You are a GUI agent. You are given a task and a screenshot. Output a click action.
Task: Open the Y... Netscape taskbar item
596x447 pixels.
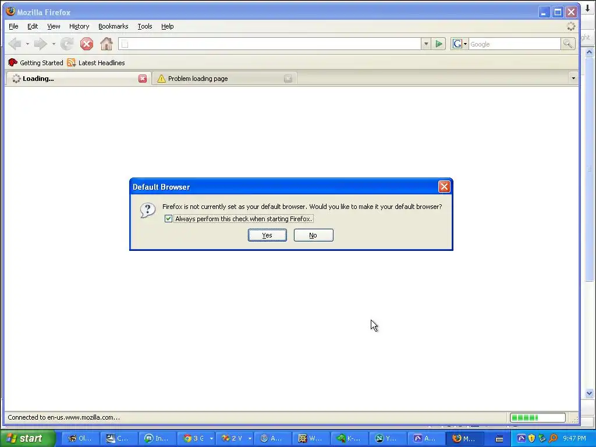click(x=387, y=439)
